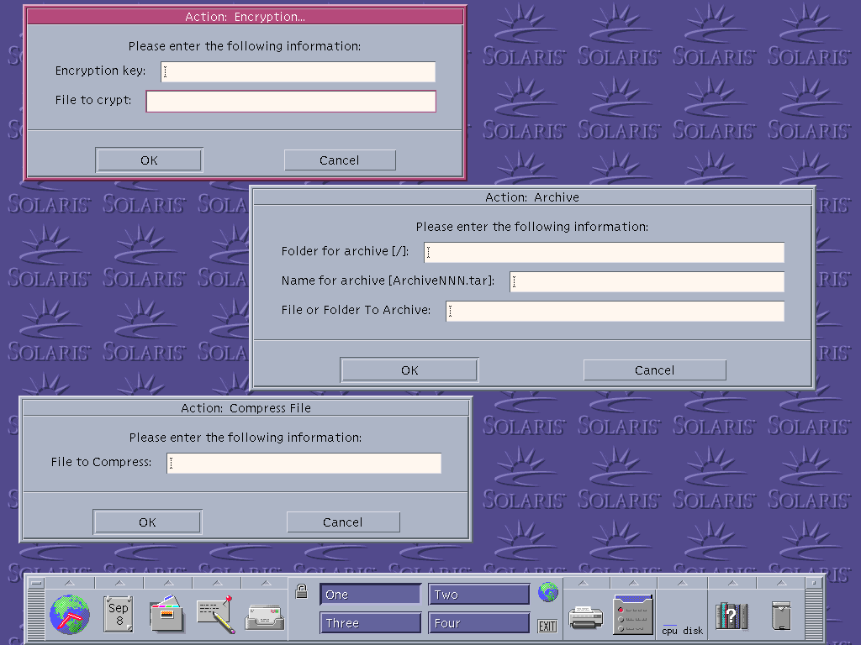This screenshot has height=645, width=861.
Task: Click the Action: Compress File title bar
Action: (246, 408)
